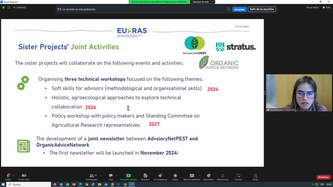Click the AdvisoryNetPEST logo
333x187 pixels.
[195, 45]
